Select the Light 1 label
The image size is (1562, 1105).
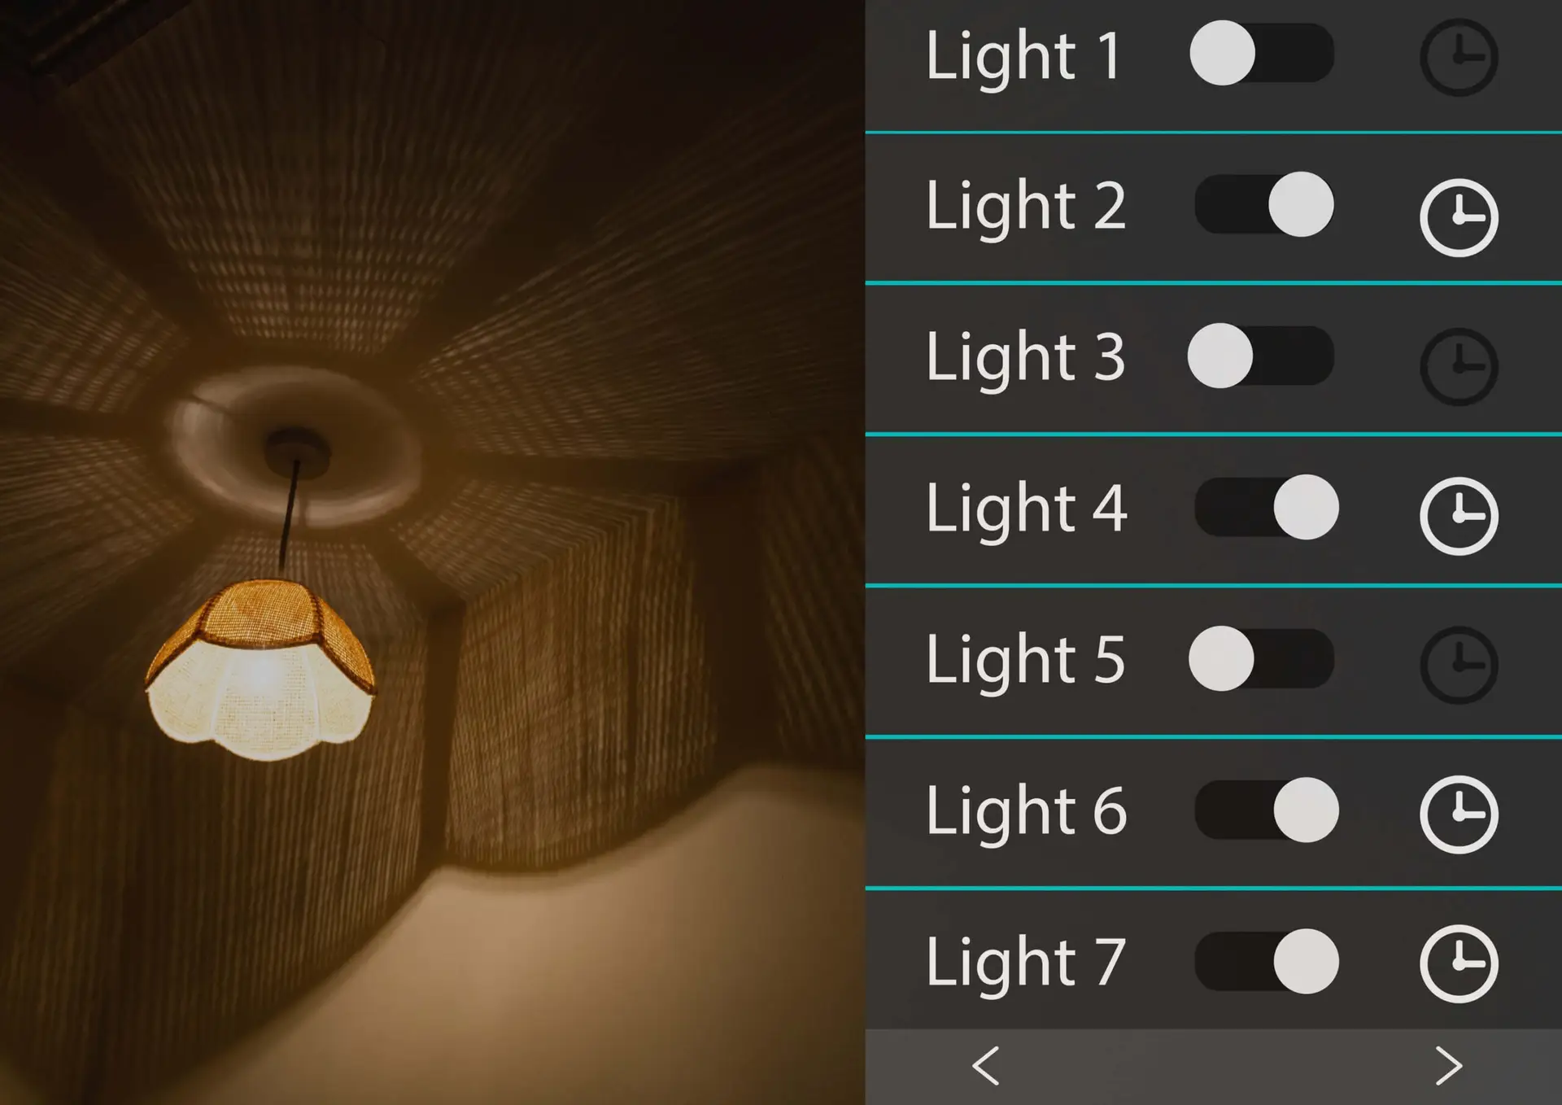pyautogui.click(x=1025, y=57)
